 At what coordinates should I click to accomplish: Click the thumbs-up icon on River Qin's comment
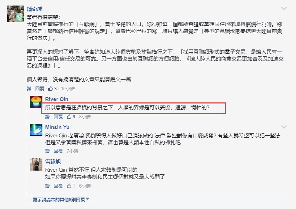pos(69,117)
